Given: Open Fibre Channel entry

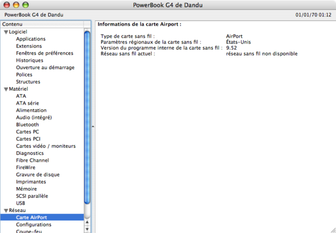Looking at the screenshot, I should coord(33,160).
